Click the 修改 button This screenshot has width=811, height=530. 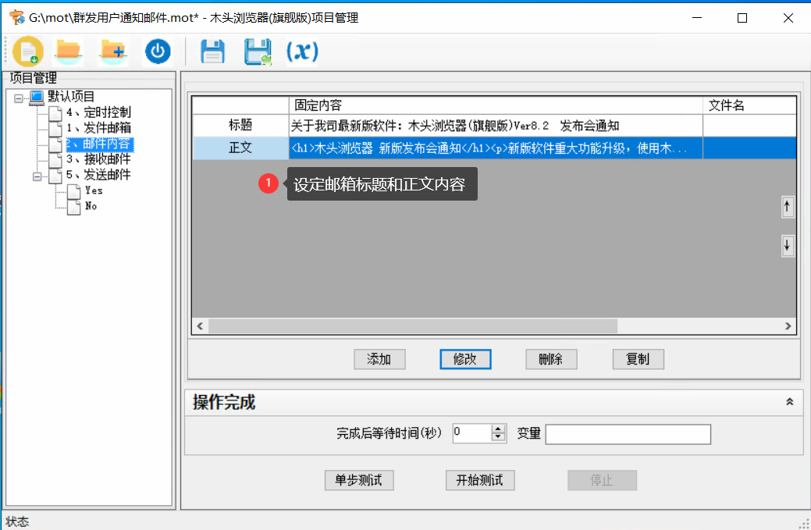(465, 359)
